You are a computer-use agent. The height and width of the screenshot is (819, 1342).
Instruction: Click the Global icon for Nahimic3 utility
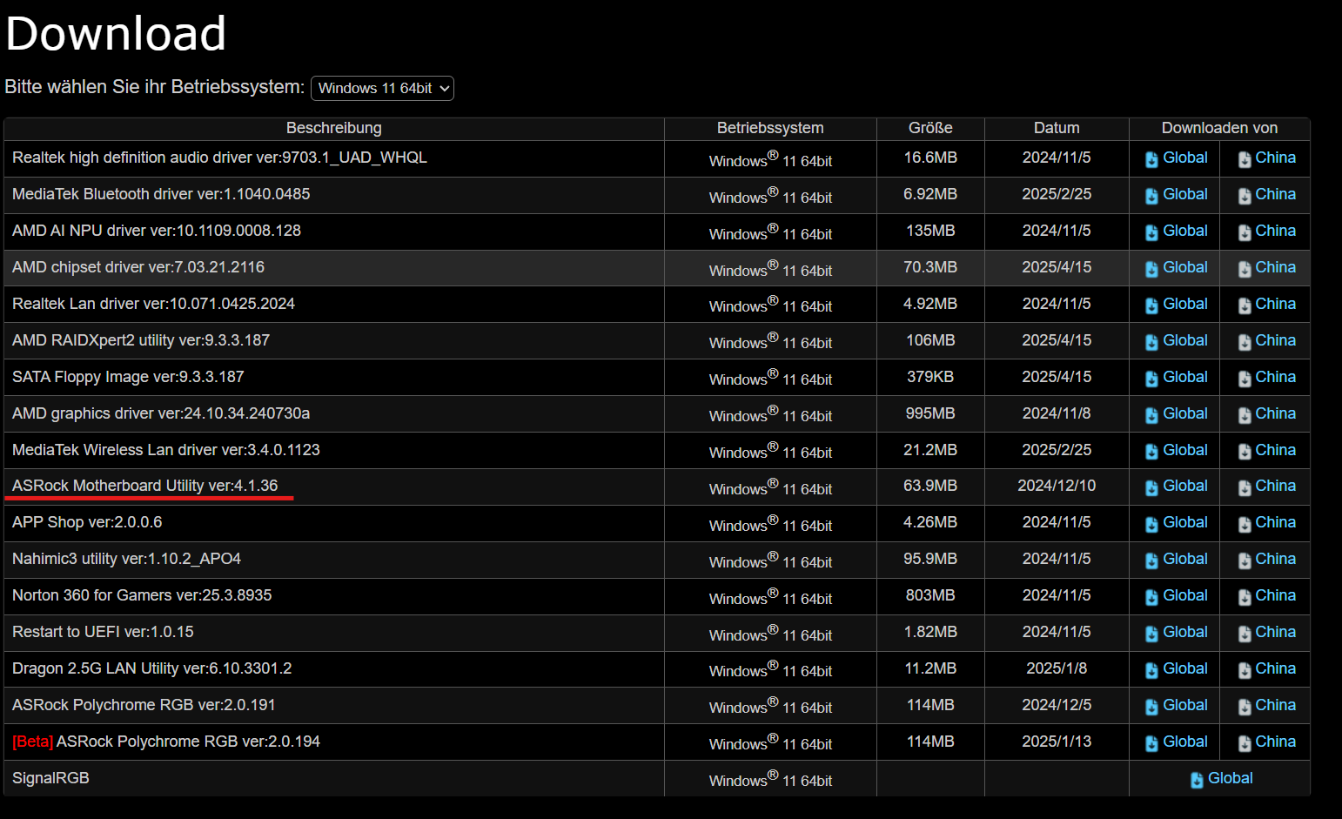tap(1151, 561)
